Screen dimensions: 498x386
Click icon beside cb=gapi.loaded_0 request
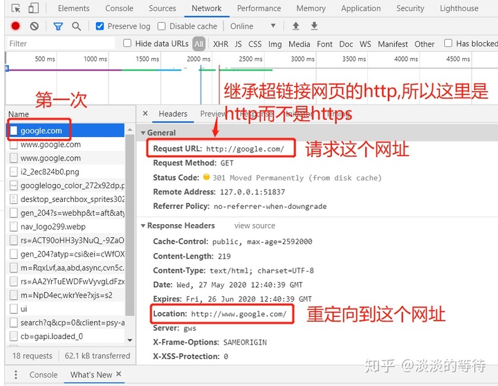(x=13, y=336)
